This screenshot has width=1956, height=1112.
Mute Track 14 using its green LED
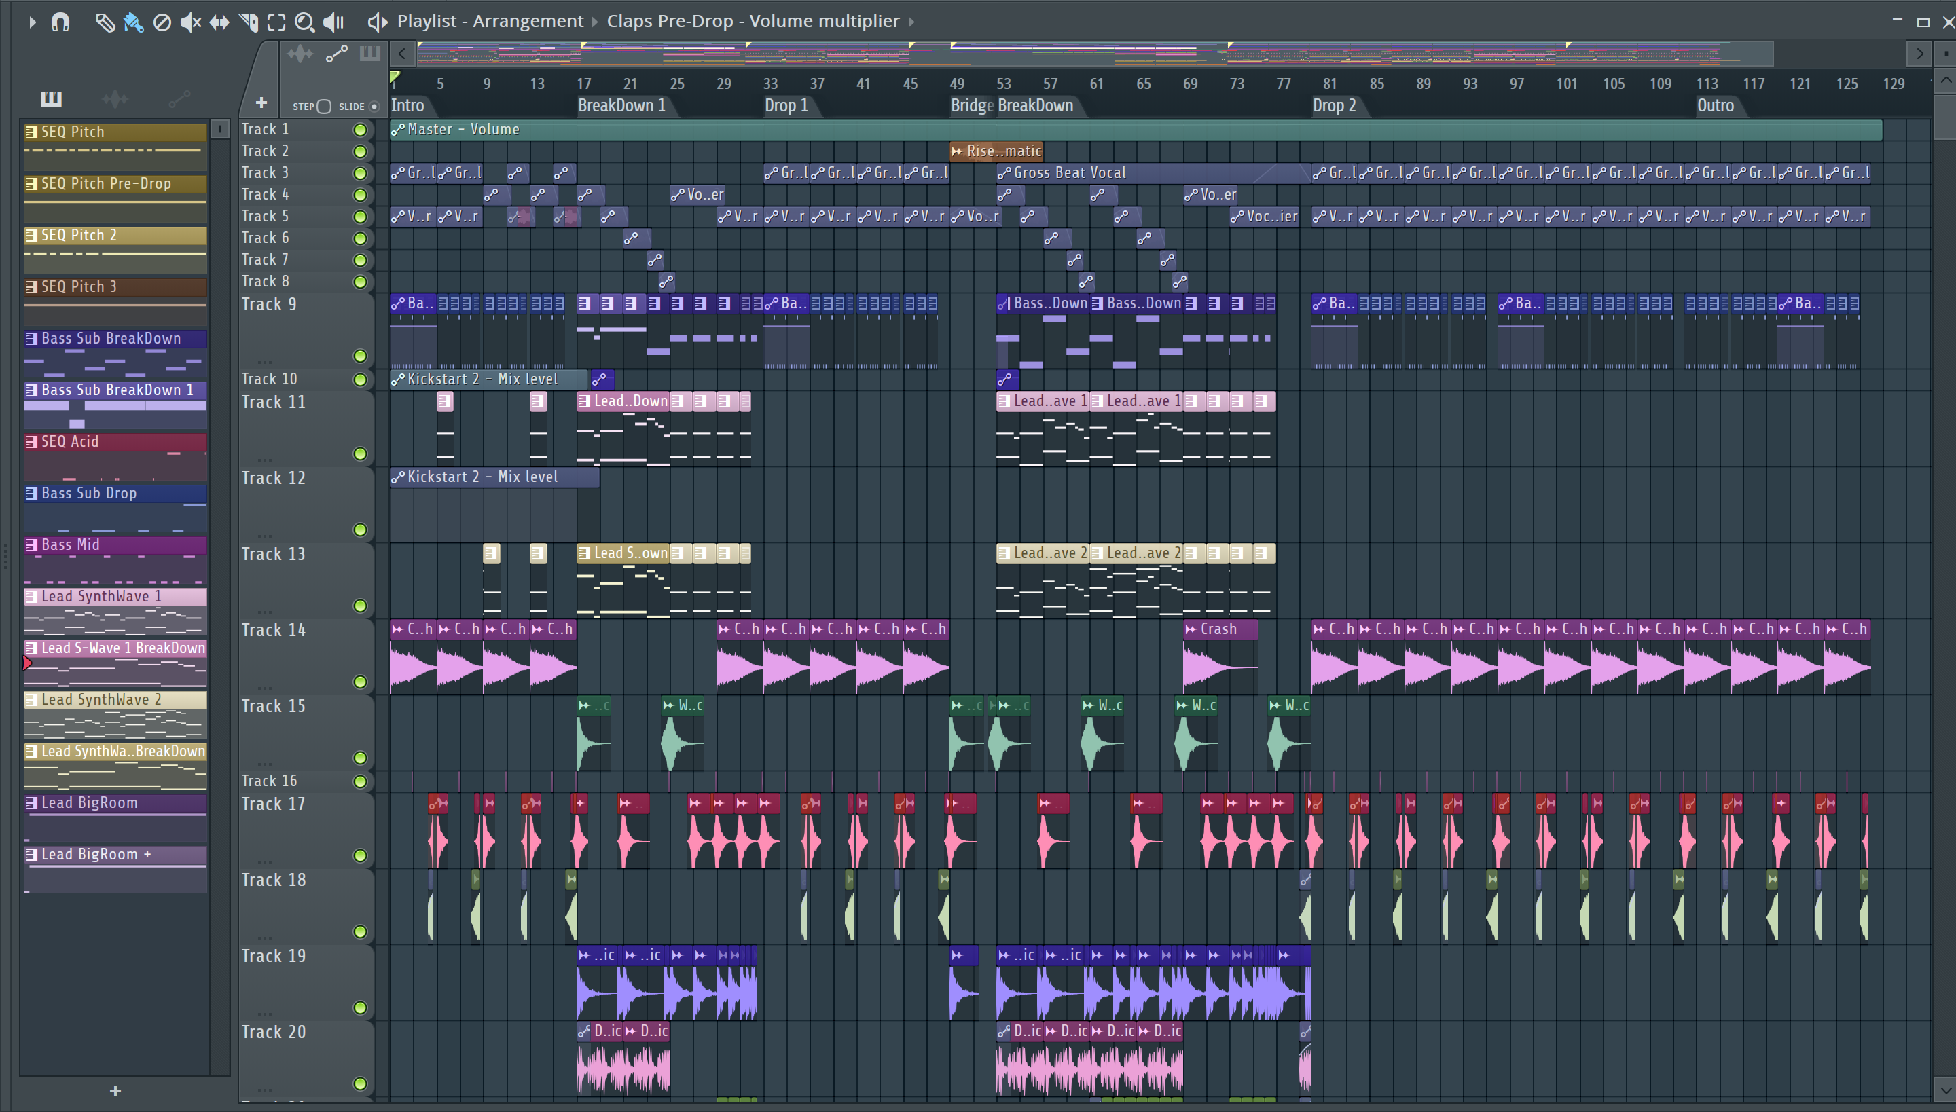tap(360, 682)
